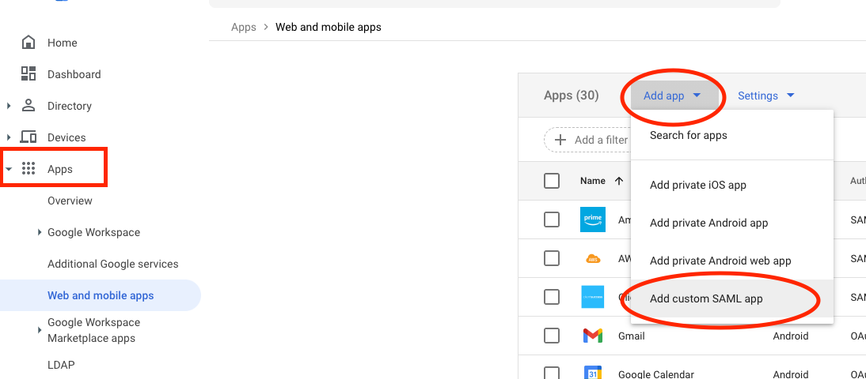866x379 pixels.
Task: Click the AWS cloud app icon
Action: pos(593,258)
